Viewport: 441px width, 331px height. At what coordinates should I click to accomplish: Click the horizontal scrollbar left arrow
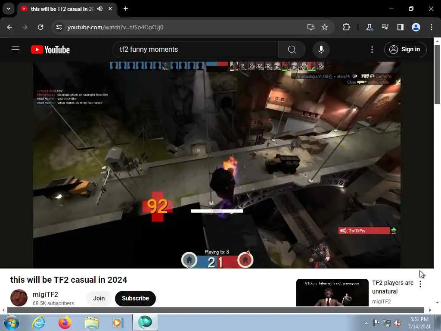point(3,310)
